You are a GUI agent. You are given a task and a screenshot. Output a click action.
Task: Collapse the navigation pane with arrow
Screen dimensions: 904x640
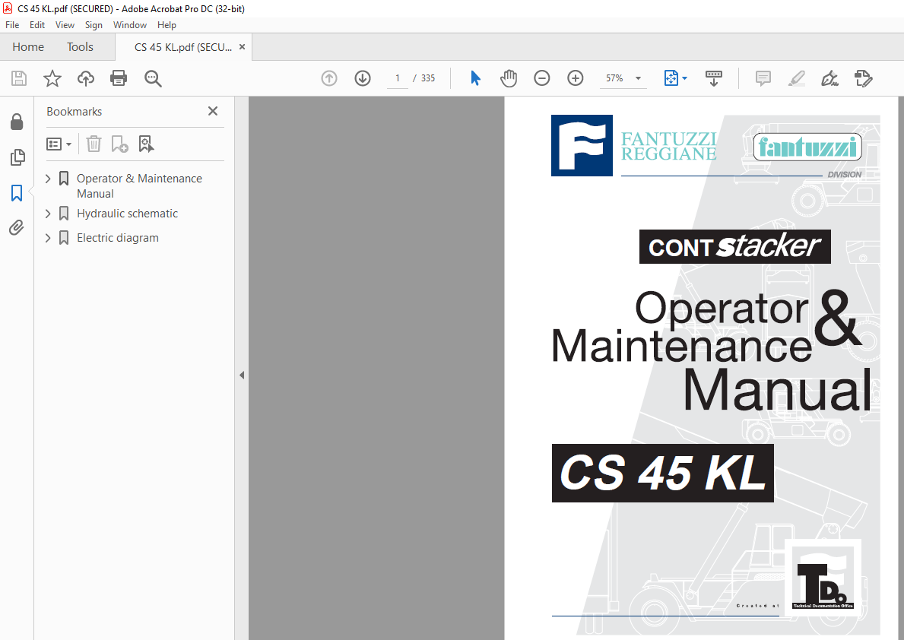[x=242, y=375]
